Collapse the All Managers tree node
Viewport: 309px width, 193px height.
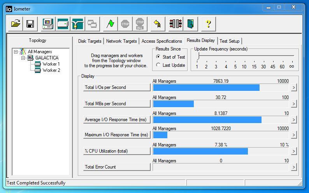tap(16, 52)
